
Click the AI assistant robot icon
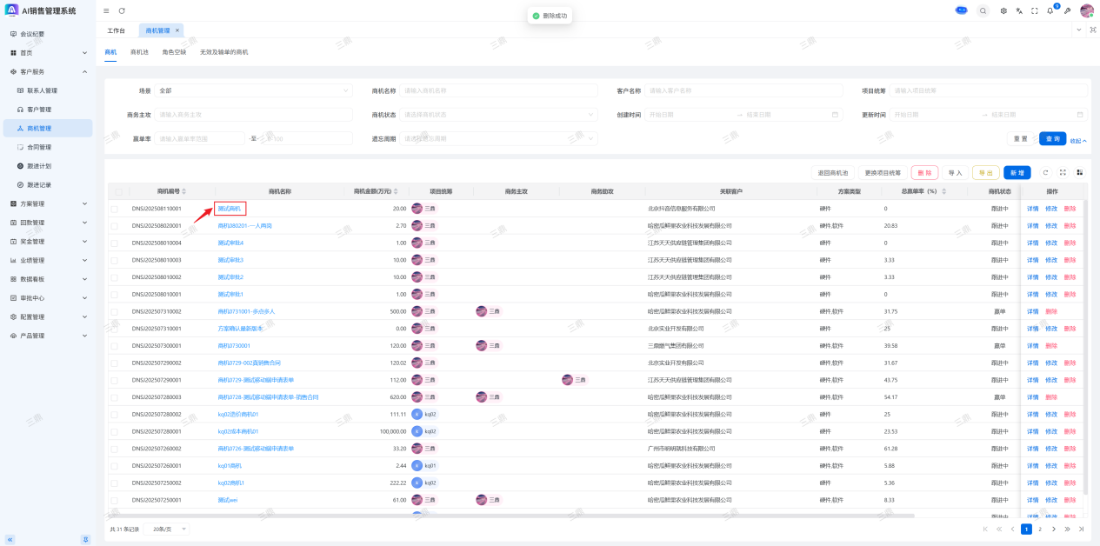pos(961,10)
